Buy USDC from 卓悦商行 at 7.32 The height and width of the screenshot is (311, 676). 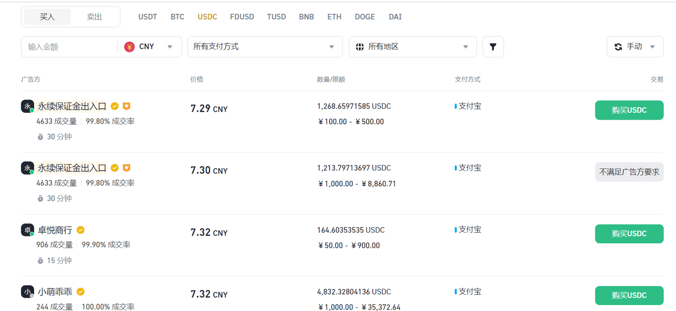pos(629,234)
